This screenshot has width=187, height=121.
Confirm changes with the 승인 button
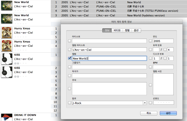coord(168,113)
